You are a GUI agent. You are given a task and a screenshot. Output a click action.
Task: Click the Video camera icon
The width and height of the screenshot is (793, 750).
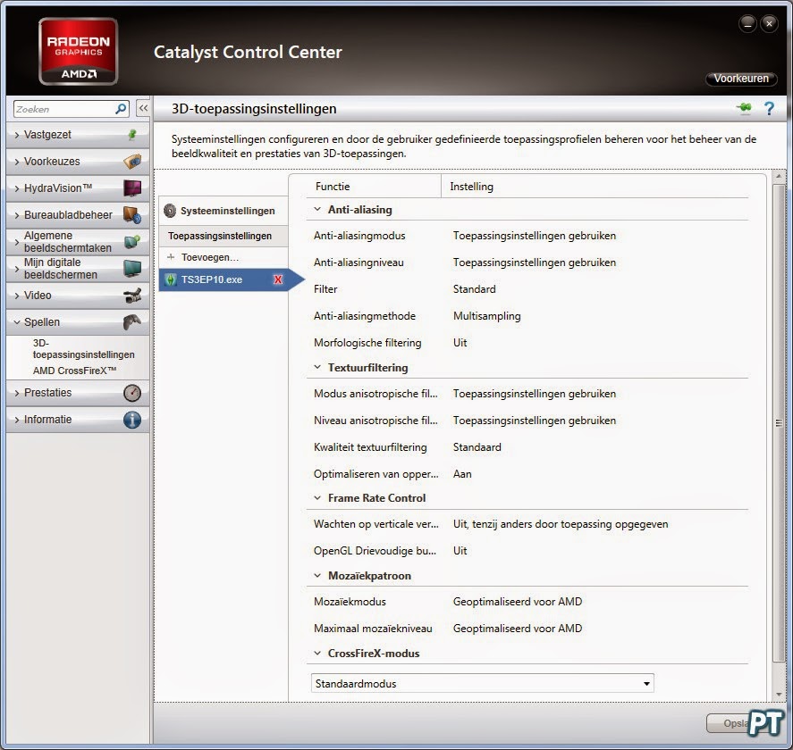tap(132, 295)
